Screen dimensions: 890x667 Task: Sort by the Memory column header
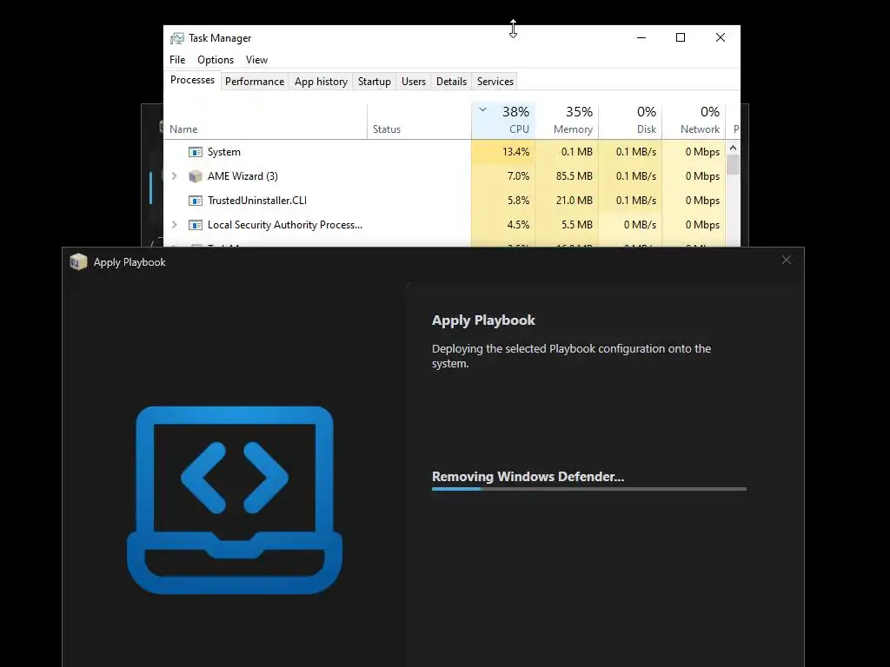coord(567,122)
